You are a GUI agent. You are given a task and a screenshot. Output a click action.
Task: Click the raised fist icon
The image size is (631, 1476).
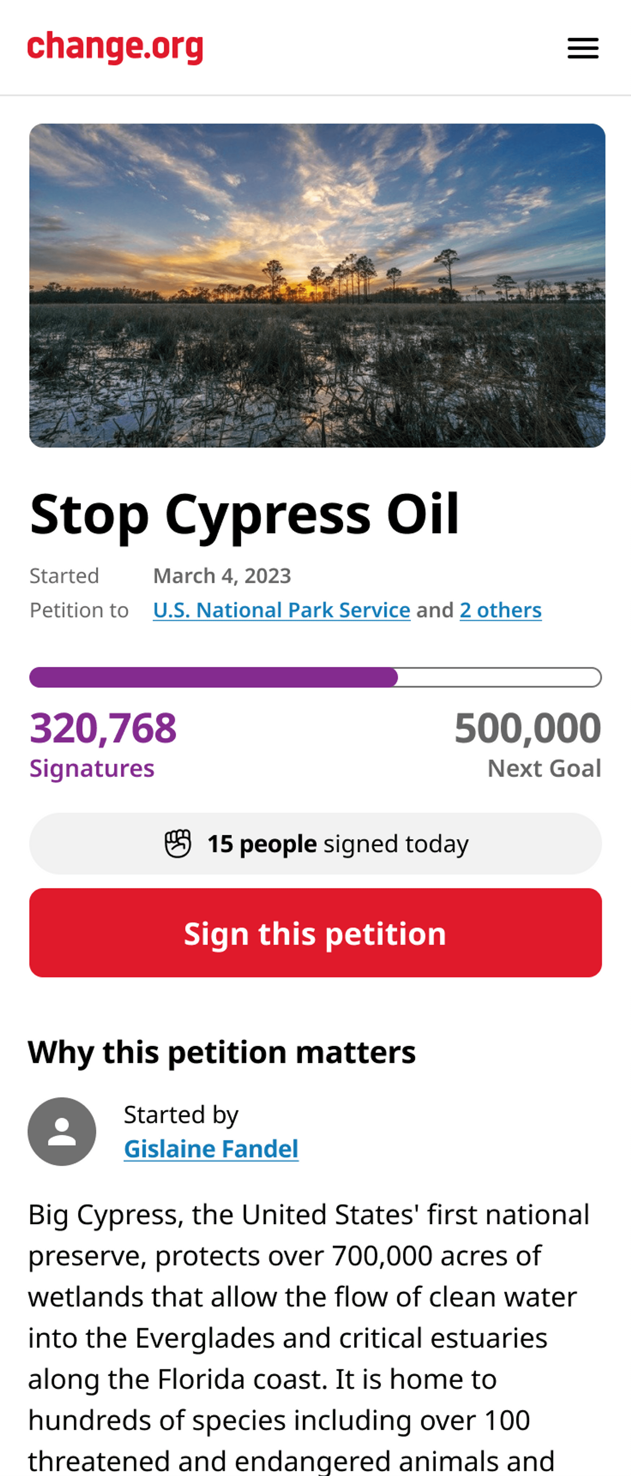178,843
